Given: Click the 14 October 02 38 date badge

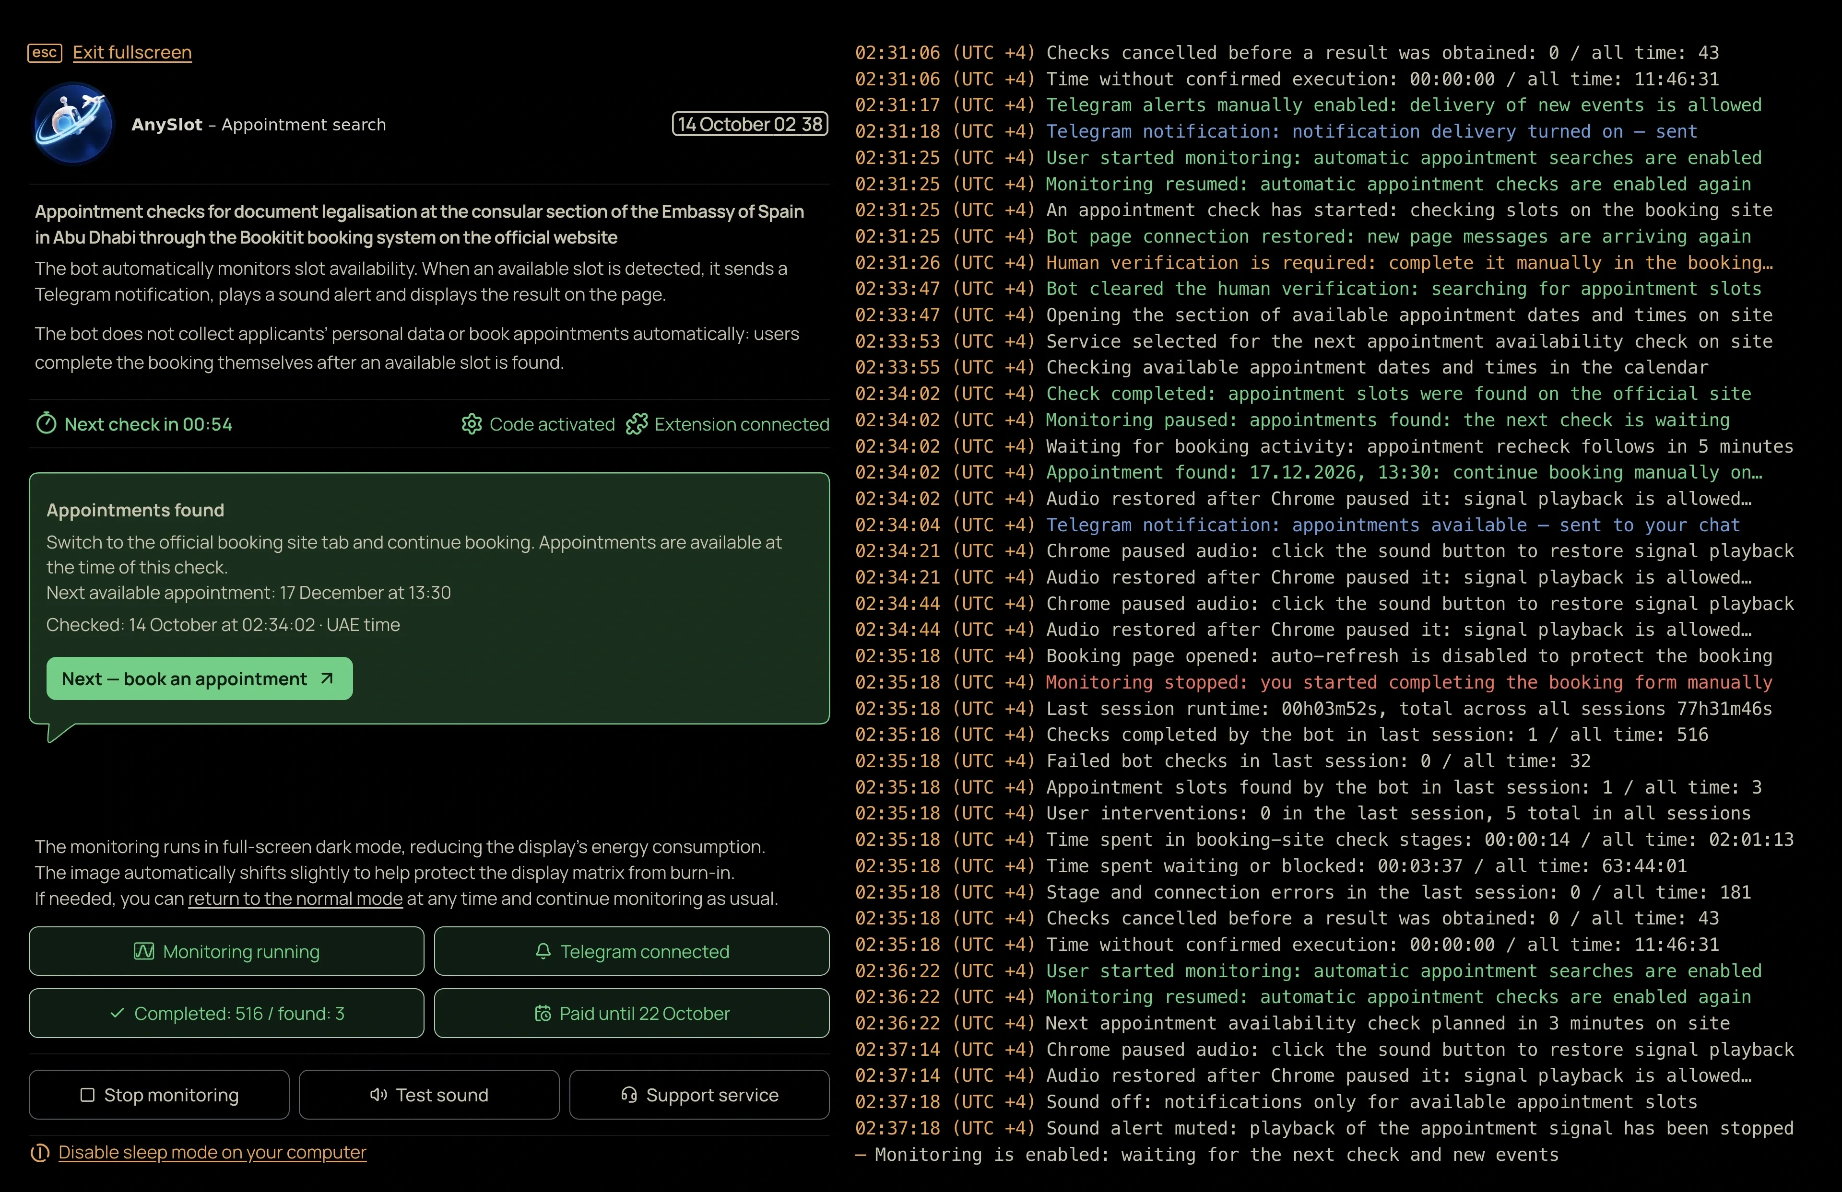Looking at the screenshot, I should click(750, 124).
